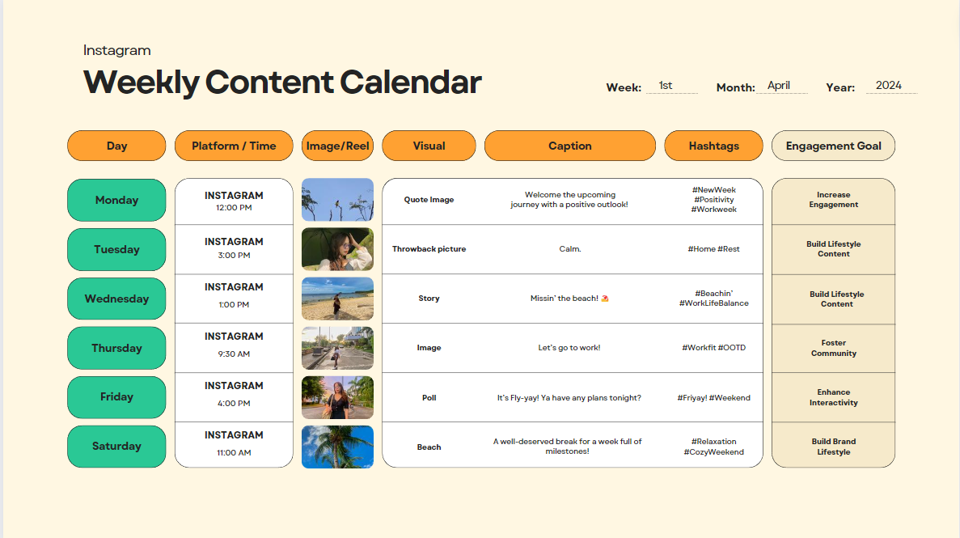This screenshot has width=960, height=538.
Task: Click the Thursday day label
Action: pos(116,348)
